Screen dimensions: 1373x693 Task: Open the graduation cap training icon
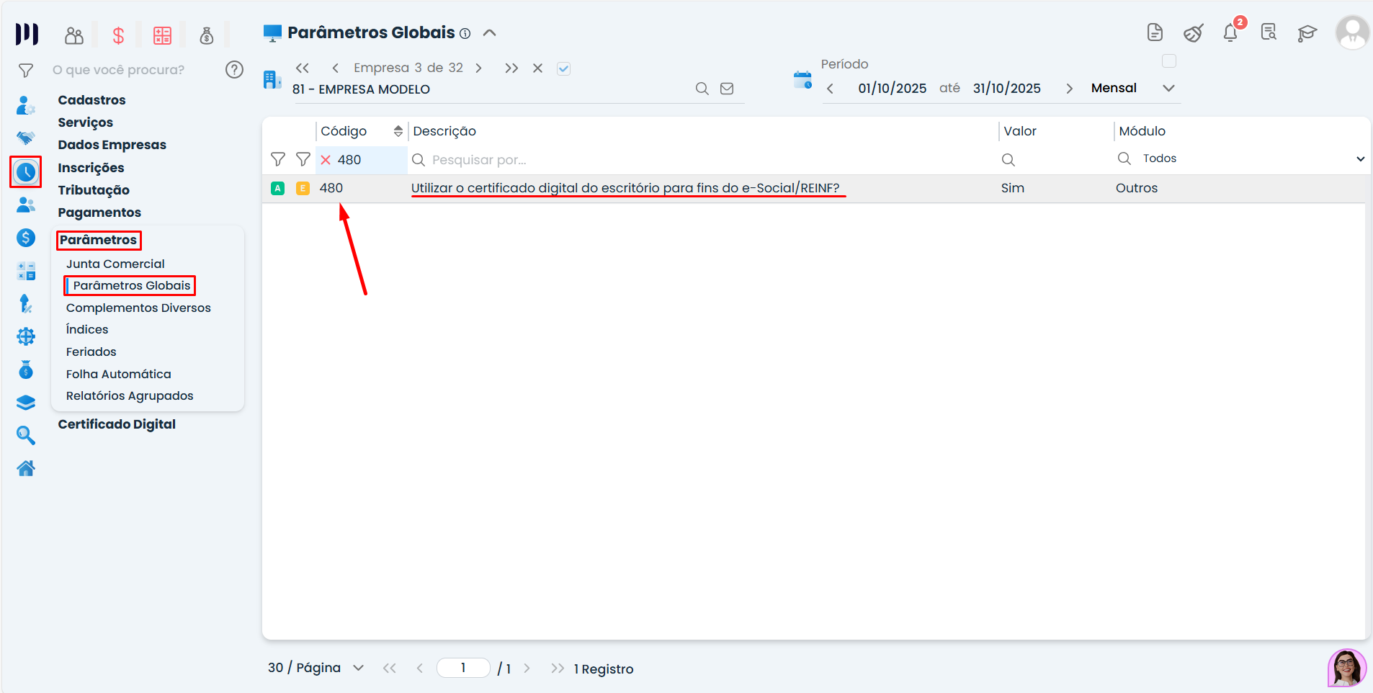click(x=1307, y=33)
